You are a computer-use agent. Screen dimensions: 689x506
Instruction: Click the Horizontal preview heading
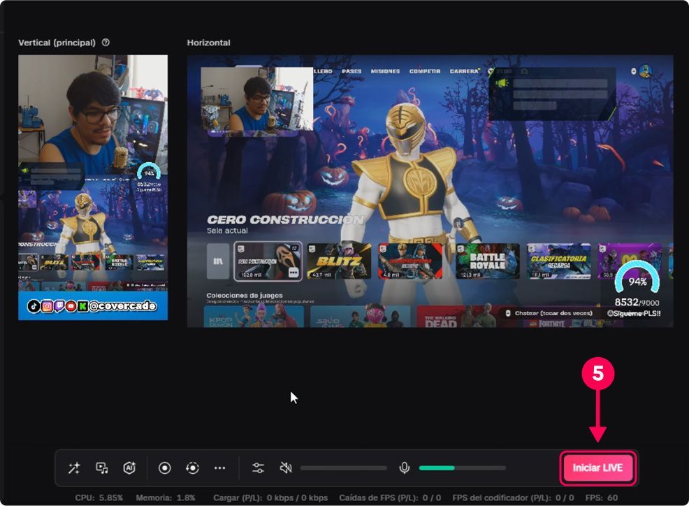pyautogui.click(x=208, y=43)
